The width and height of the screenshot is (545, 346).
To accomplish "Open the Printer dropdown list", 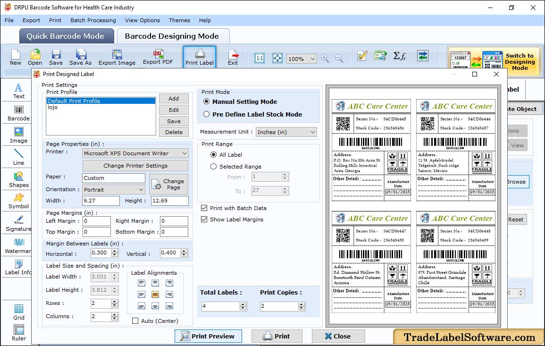I will pyautogui.click(x=135, y=153).
